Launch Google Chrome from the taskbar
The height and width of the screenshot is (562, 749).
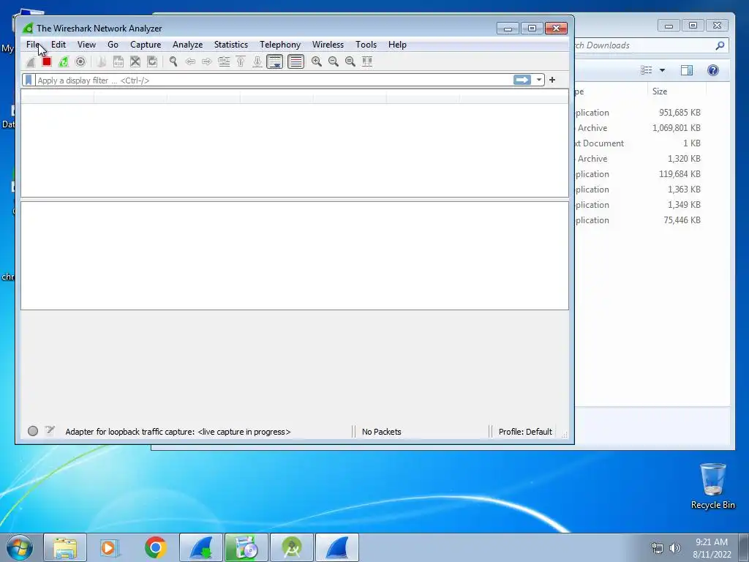156,547
